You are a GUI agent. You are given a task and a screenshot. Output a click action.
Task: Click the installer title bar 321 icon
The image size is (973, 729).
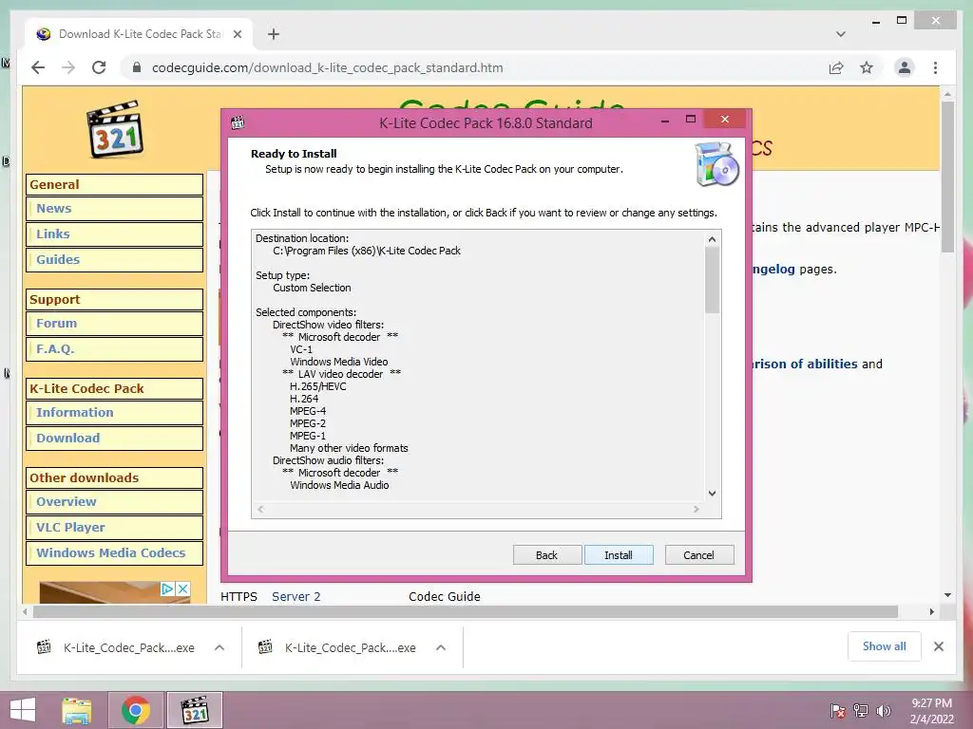[x=238, y=122]
